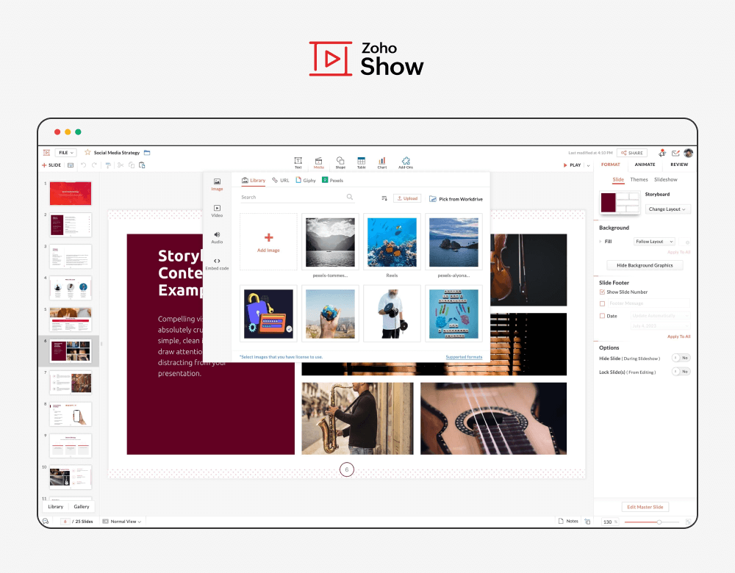Click the Add Image tile
Image resolution: width=735 pixels, height=573 pixels.
pos(268,242)
